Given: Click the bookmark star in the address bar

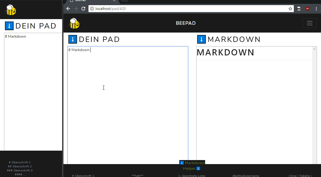Looking at the screenshot, I should pos(290,8).
